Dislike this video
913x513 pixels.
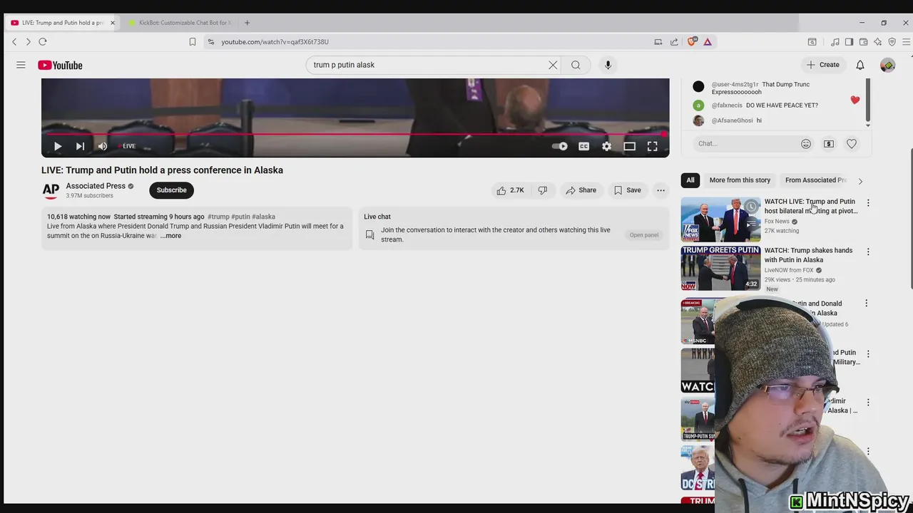click(543, 190)
